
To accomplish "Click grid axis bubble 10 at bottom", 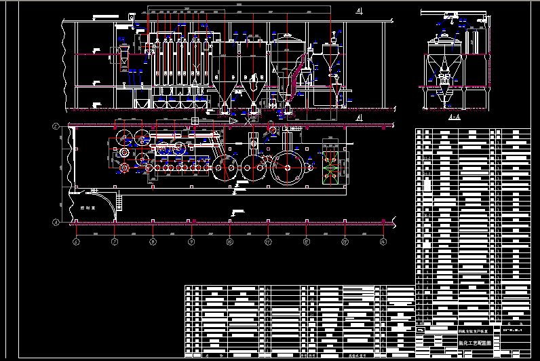I will 230,242.
